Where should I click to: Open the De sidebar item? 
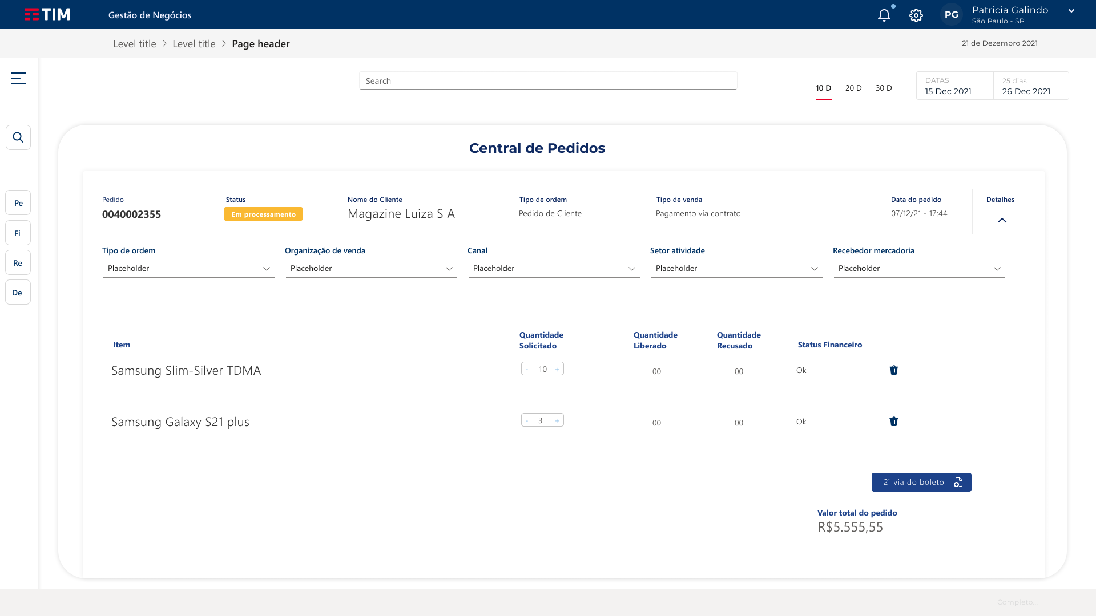coord(18,293)
